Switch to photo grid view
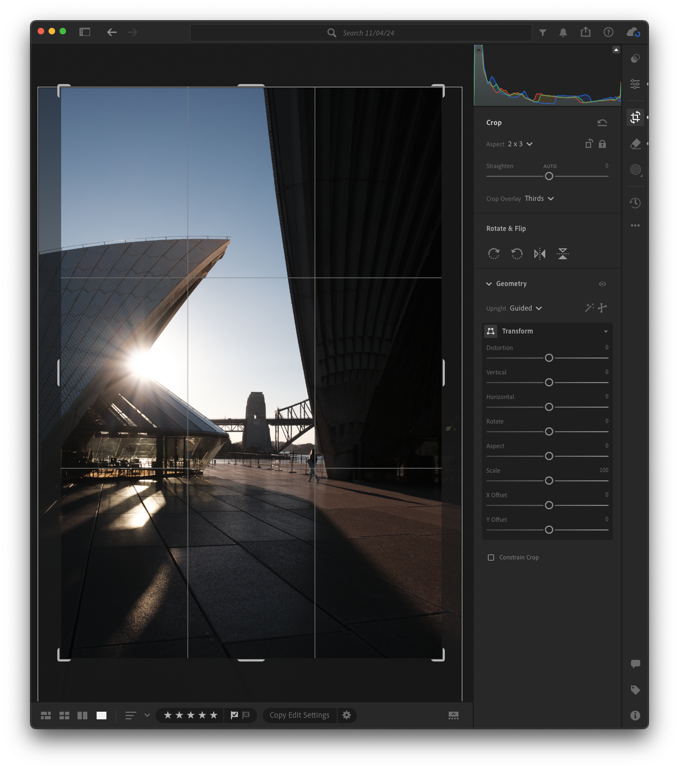The width and height of the screenshot is (679, 769). tap(46, 716)
